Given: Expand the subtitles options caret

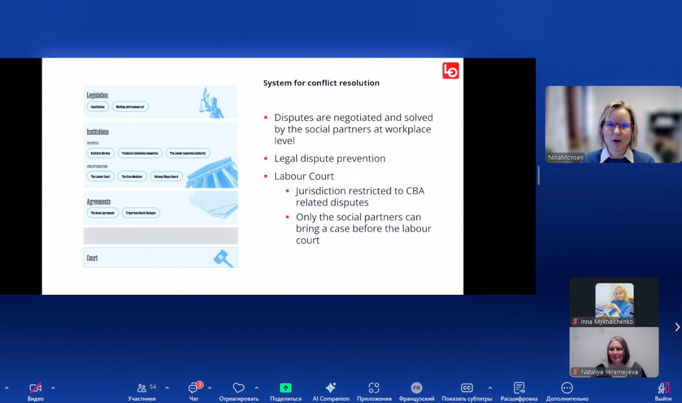Looking at the screenshot, I should click(490, 388).
